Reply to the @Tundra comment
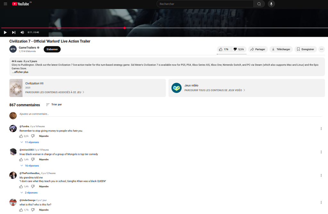Image resolution: width=328 pixels, height=214 pixels. point(44,136)
